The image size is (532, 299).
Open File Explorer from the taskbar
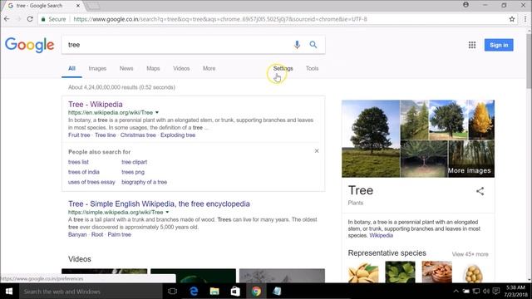point(214,292)
